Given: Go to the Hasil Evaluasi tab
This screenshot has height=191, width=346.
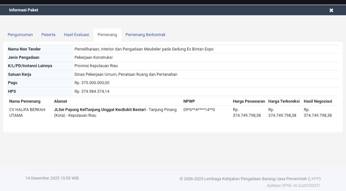Looking at the screenshot, I should pos(77,35).
